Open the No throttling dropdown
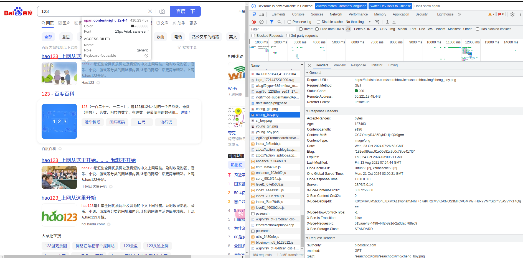Image resolution: width=523 pixels, height=258 pixels. pos(358,22)
